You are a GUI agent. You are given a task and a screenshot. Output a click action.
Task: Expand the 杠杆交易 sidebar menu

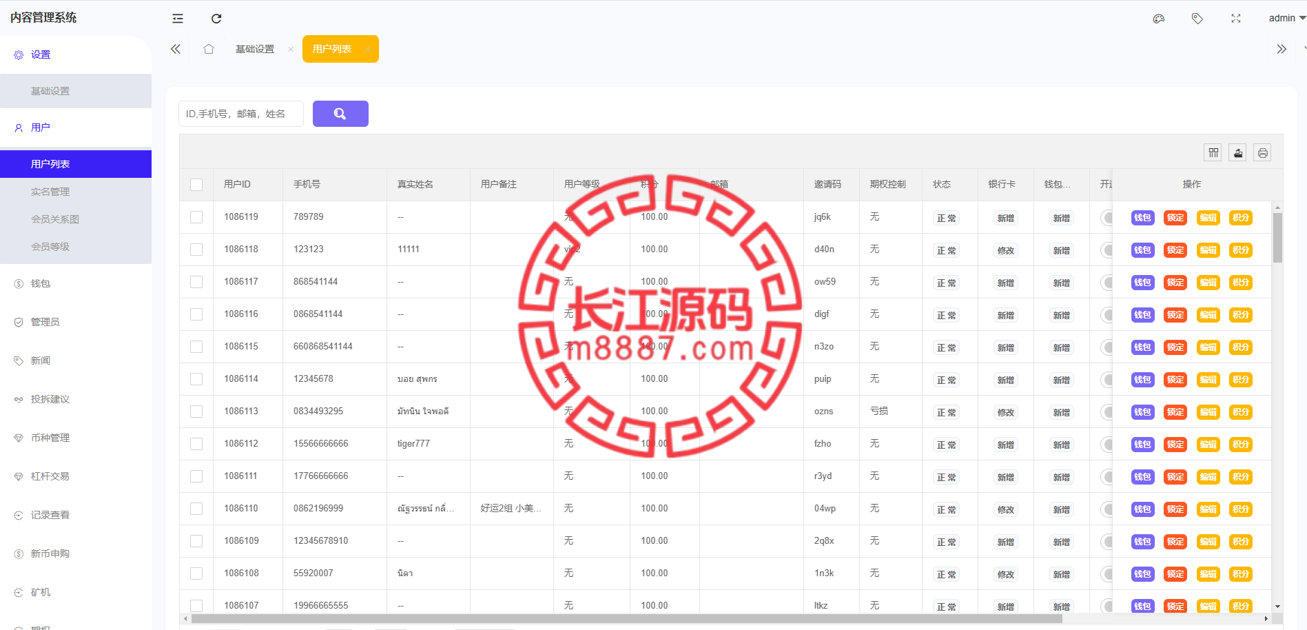(x=76, y=476)
